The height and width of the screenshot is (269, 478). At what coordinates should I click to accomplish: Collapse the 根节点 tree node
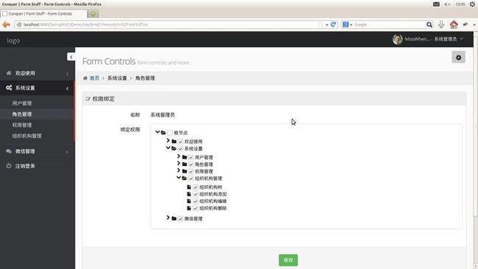pyautogui.click(x=157, y=132)
